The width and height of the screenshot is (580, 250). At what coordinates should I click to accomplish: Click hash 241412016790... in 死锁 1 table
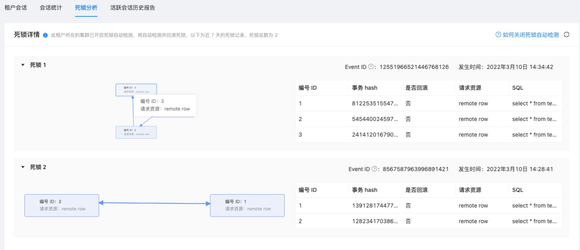[x=375, y=135]
